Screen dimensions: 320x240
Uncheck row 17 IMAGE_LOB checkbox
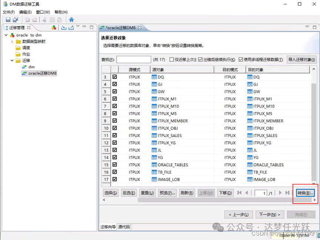[115, 179]
